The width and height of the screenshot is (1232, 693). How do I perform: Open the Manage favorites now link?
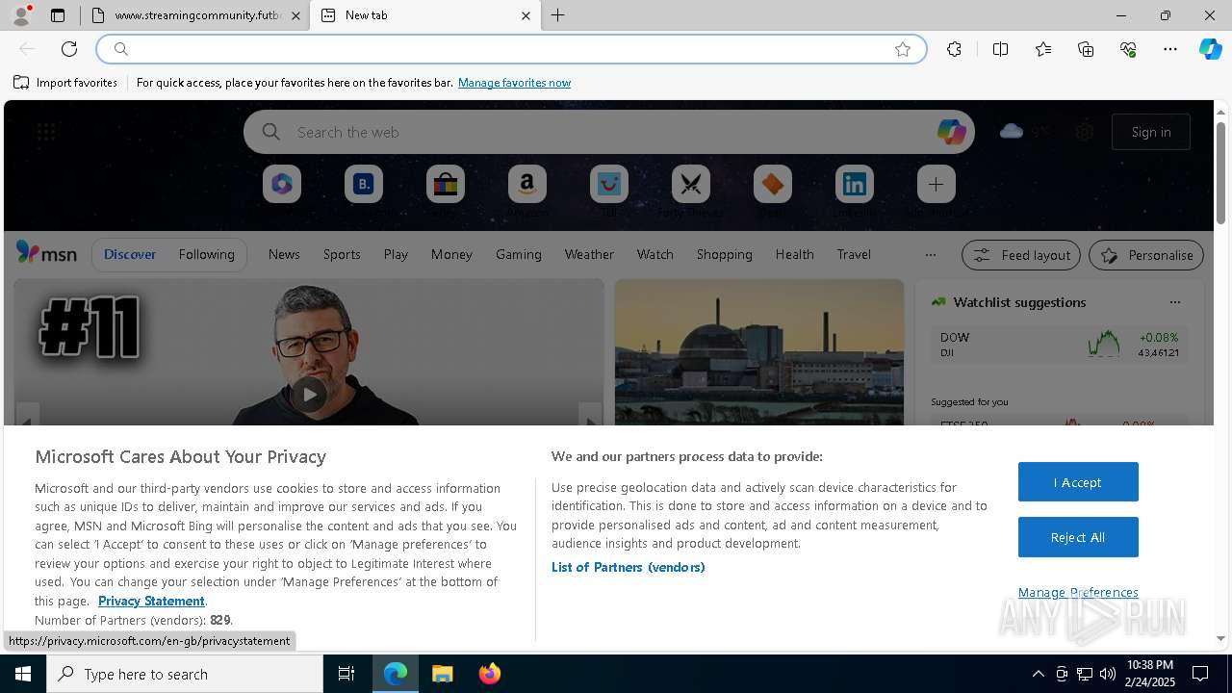point(514,83)
